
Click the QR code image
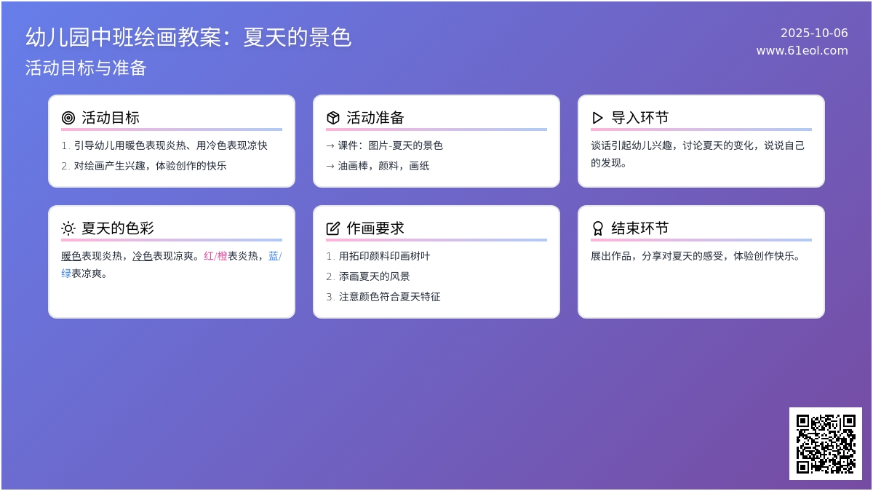tap(825, 443)
